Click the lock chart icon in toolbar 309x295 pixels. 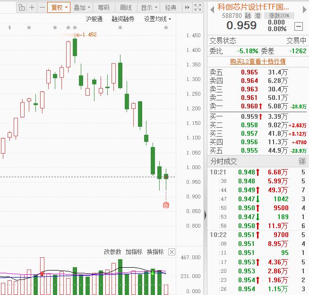pos(21,8)
